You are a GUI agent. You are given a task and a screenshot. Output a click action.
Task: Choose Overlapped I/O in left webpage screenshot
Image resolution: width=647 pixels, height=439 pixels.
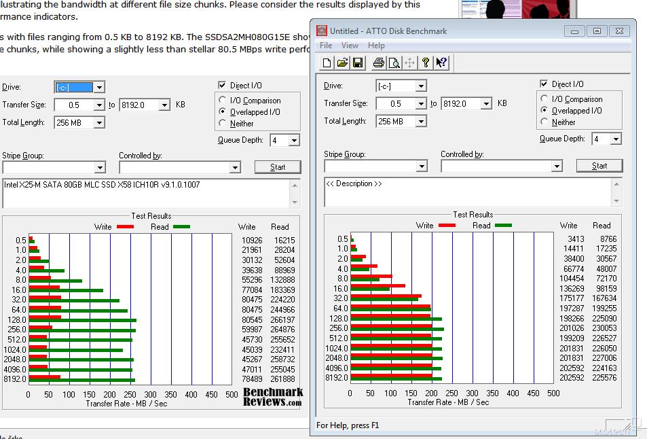223,111
